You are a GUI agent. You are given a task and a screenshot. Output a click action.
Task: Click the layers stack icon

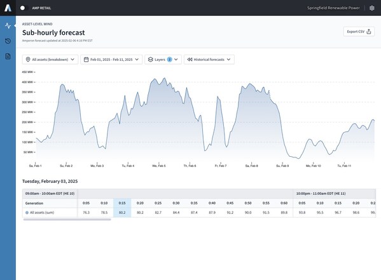coord(150,60)
